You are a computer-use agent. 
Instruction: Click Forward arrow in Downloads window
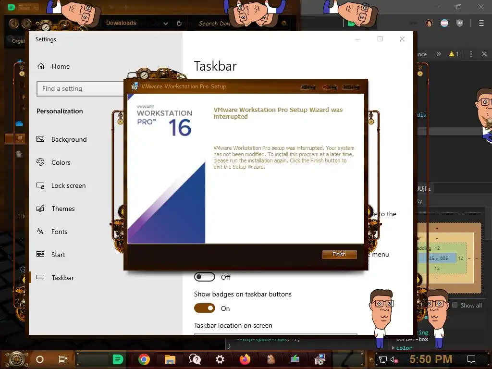coord(26,23)
